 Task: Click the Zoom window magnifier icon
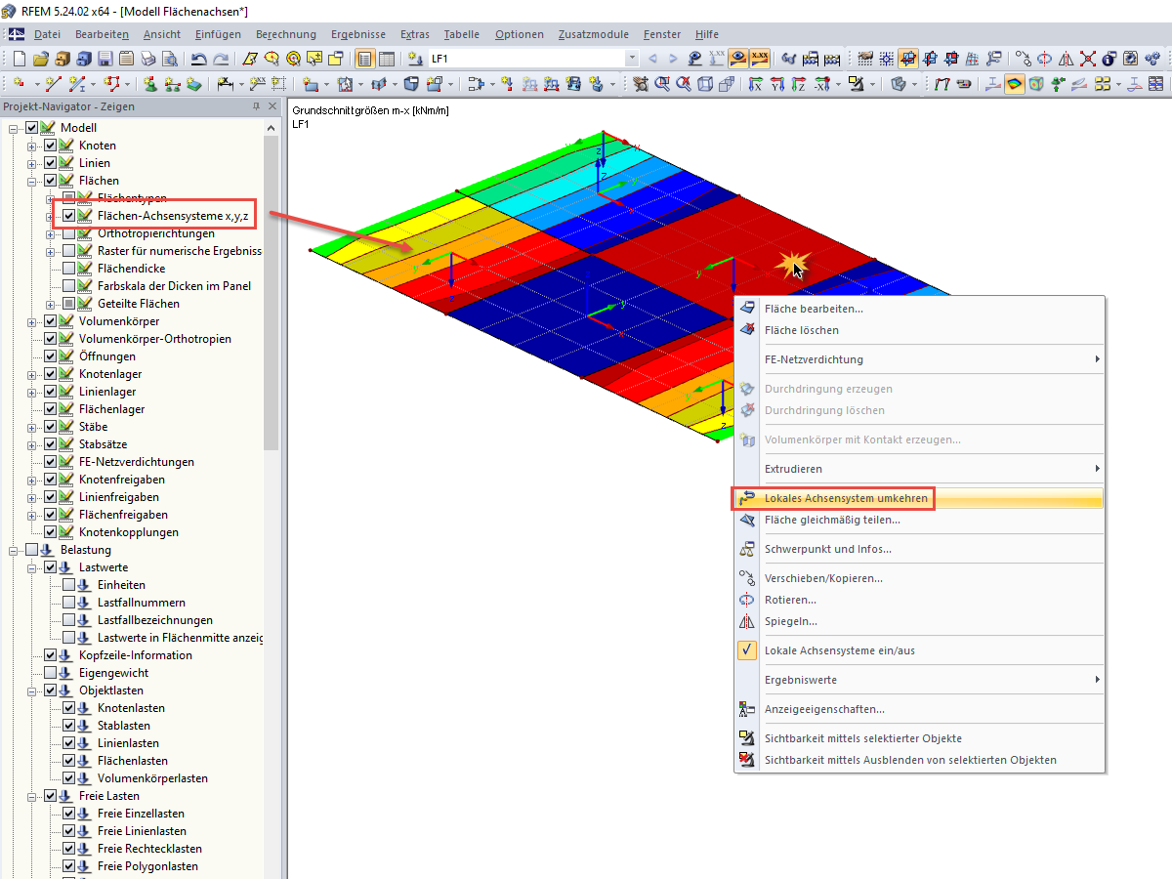(x=662, y=84)
